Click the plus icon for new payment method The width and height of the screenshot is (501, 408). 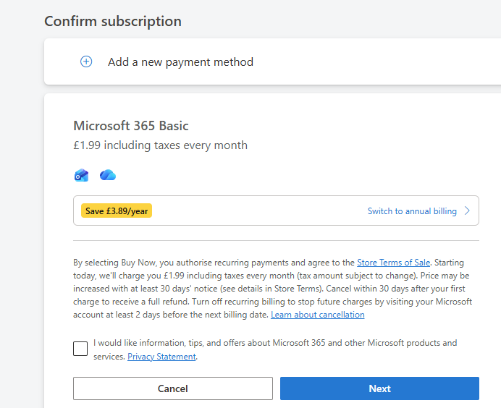(x=86, y=61)
